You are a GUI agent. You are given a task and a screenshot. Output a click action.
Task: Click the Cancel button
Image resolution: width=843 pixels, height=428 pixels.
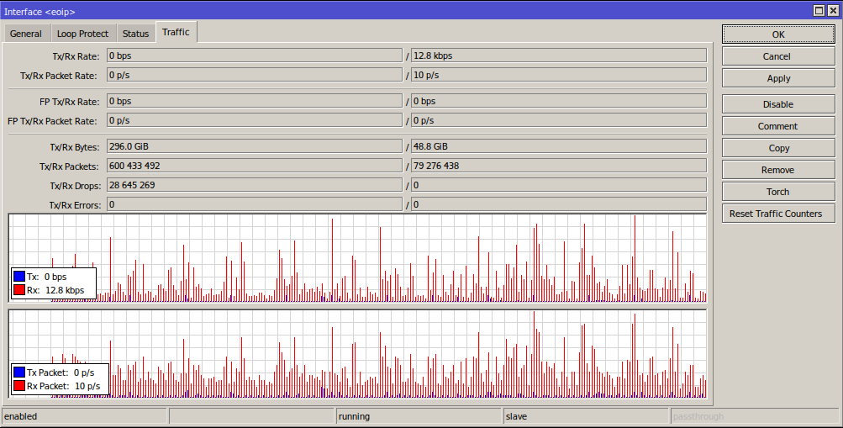point(777,56)
